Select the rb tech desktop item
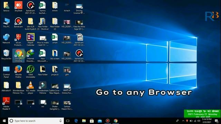221x124 pixels. (67, 7)
